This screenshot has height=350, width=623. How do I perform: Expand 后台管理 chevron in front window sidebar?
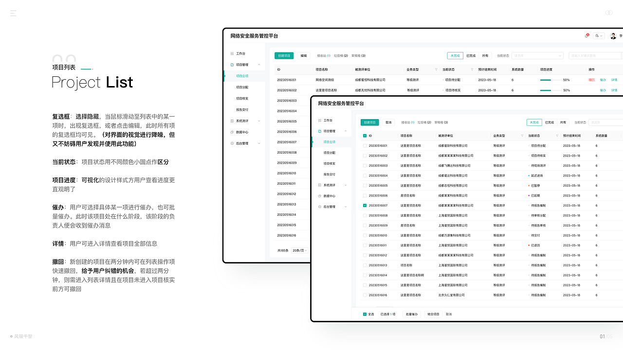point(346,207)
